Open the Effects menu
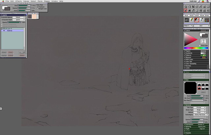Viewport: 211px width, 135px height. click(18, 1)
